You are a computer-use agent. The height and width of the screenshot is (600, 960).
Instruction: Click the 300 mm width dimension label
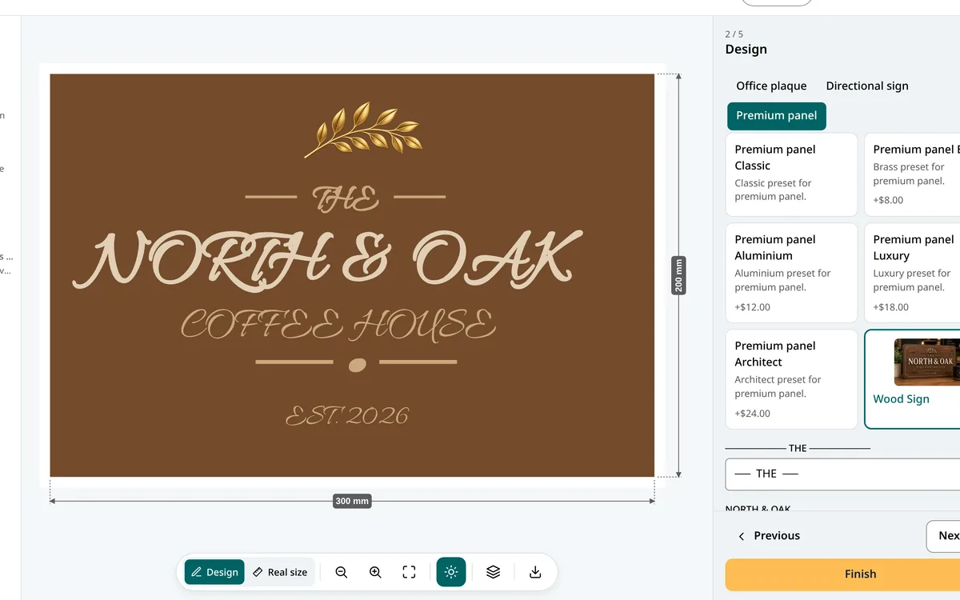pyautogui.click(x=352, y=501)
